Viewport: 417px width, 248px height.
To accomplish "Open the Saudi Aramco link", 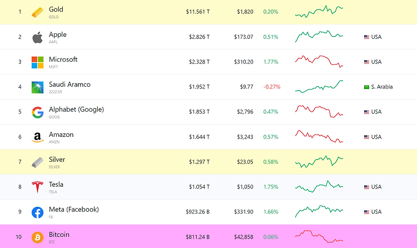I will [x=69, y=85].
